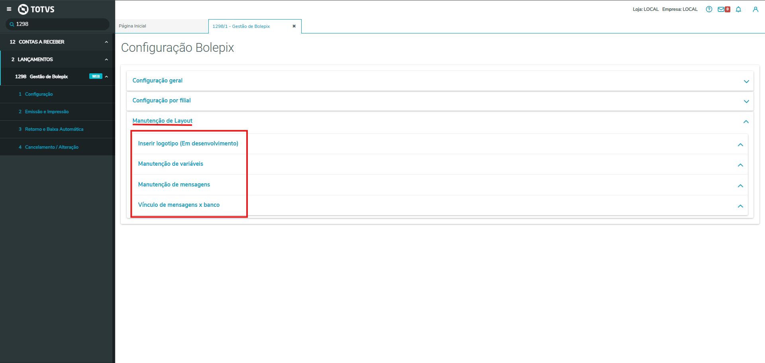The width and height of the screenshot is (765, 363).
Task: Open Vínculo de mensagens x banco
Action: (178, 205)
